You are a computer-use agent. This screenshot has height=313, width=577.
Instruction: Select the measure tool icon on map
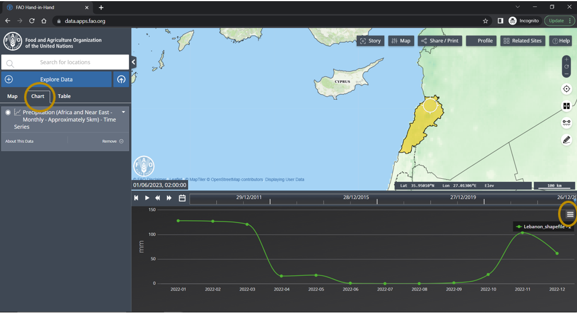(x=566, y=123)
